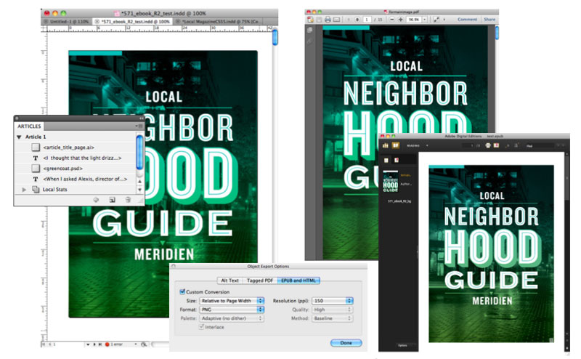Open Acrobat zoom percentage dropdown

point(425,20)
